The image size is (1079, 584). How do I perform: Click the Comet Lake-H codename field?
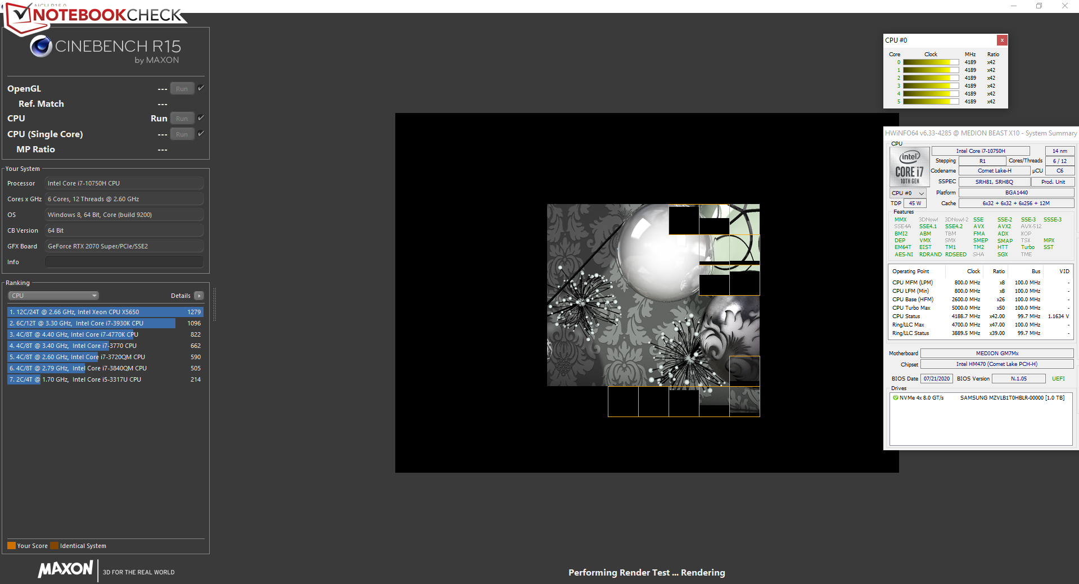coord(994,171)
